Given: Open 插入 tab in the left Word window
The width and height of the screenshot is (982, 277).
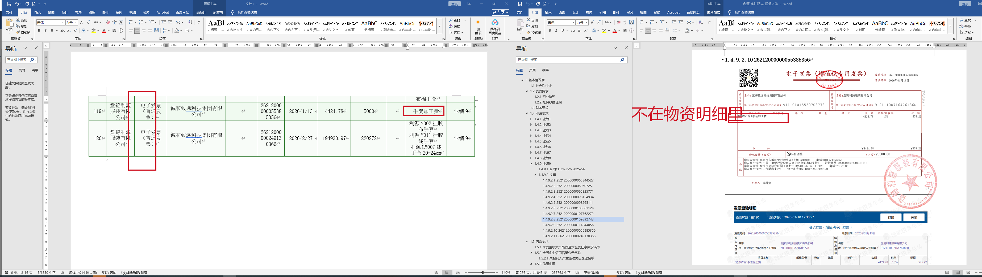Looking at the screenshot, I should pos(38,12).
